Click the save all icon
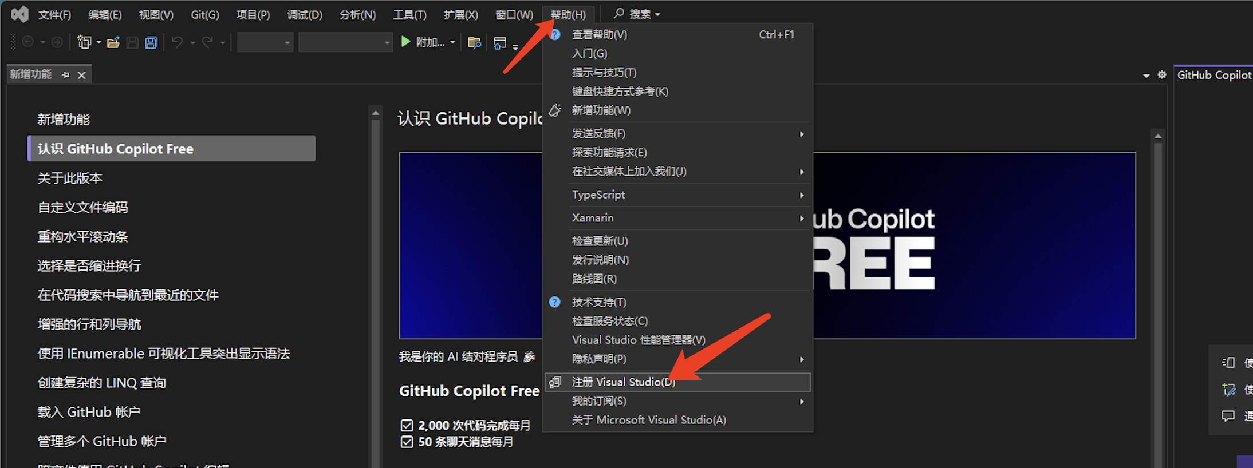The height and width of the screenshot is (468, 1253). (151, 42)
